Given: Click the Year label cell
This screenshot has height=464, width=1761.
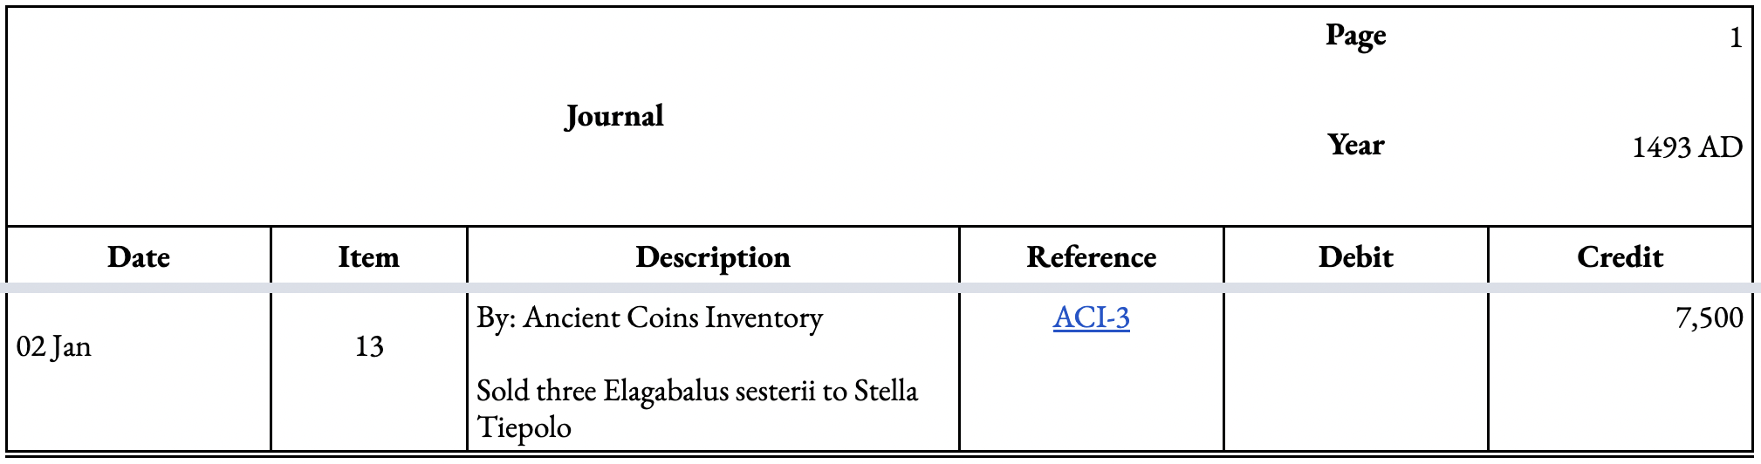Looking at the screenshot, I should [x=1355, y=145].
